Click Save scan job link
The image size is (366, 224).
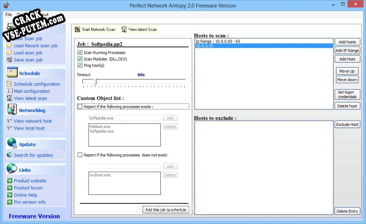(28, 60)
